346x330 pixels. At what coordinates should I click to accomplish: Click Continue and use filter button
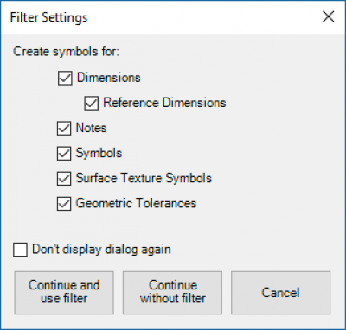64,293
